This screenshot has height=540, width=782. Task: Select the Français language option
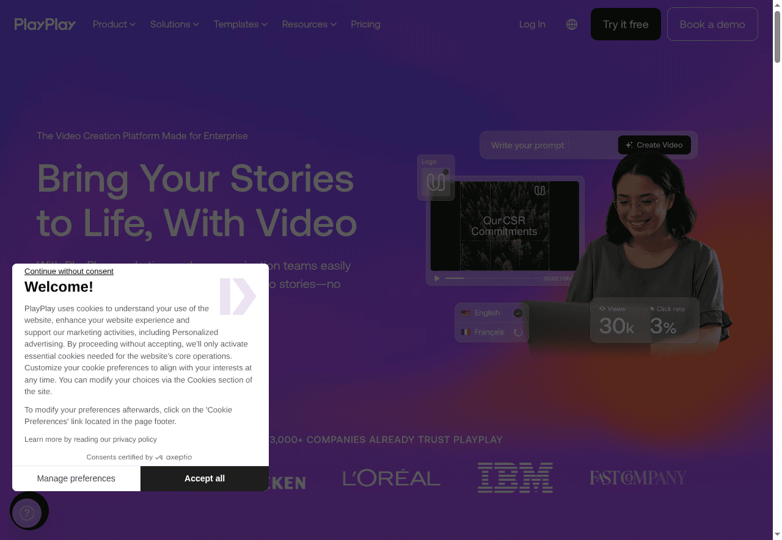point(489,332)
